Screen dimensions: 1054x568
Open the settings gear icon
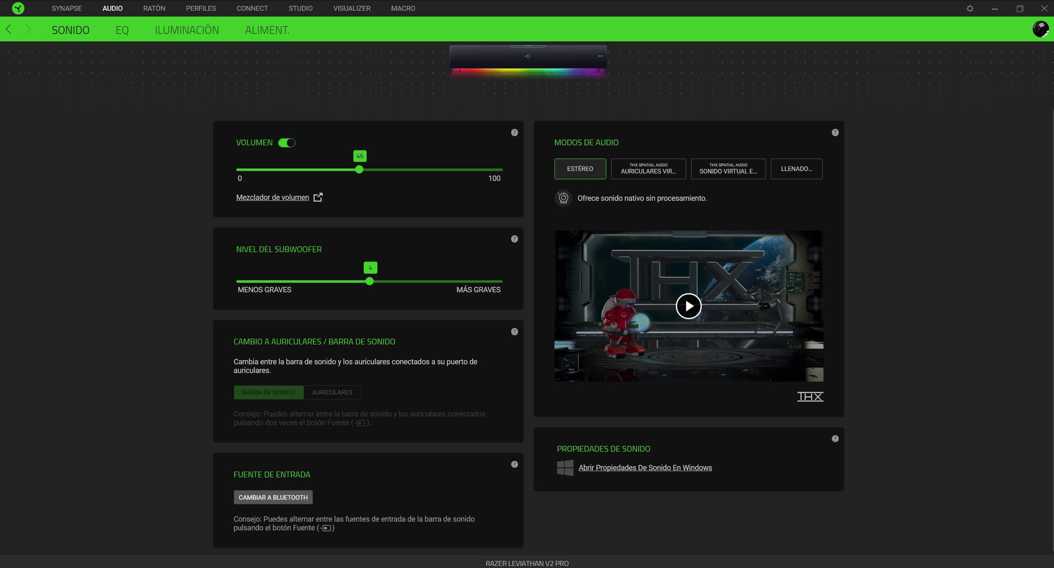(x=970, y=8)
